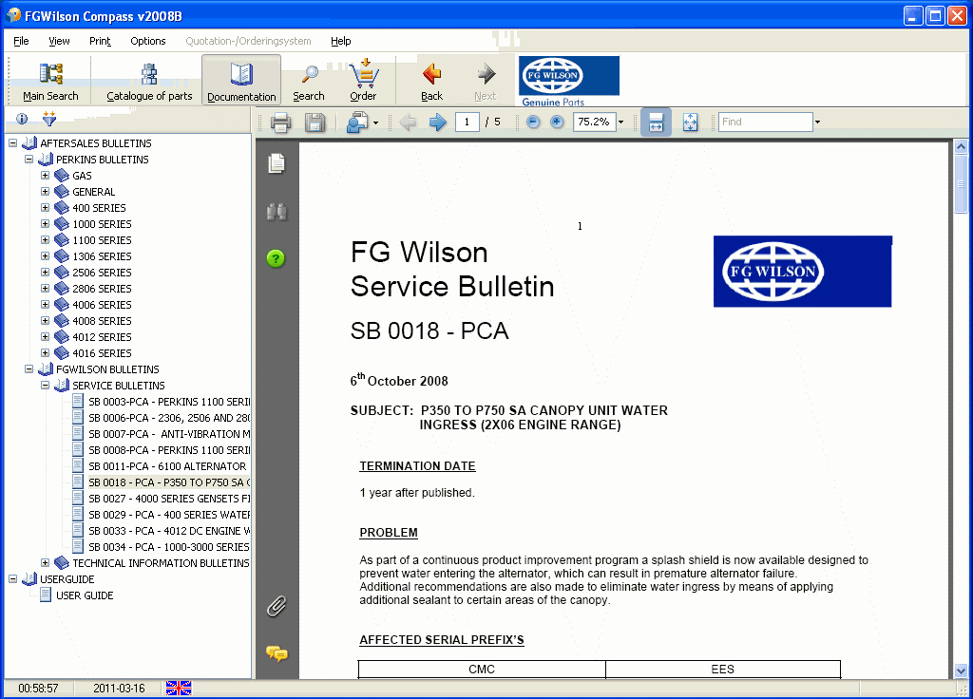
Task: Click the Quotation-/Orderingsystem menu
Action: pyautogui.click(x=248, y=41)
